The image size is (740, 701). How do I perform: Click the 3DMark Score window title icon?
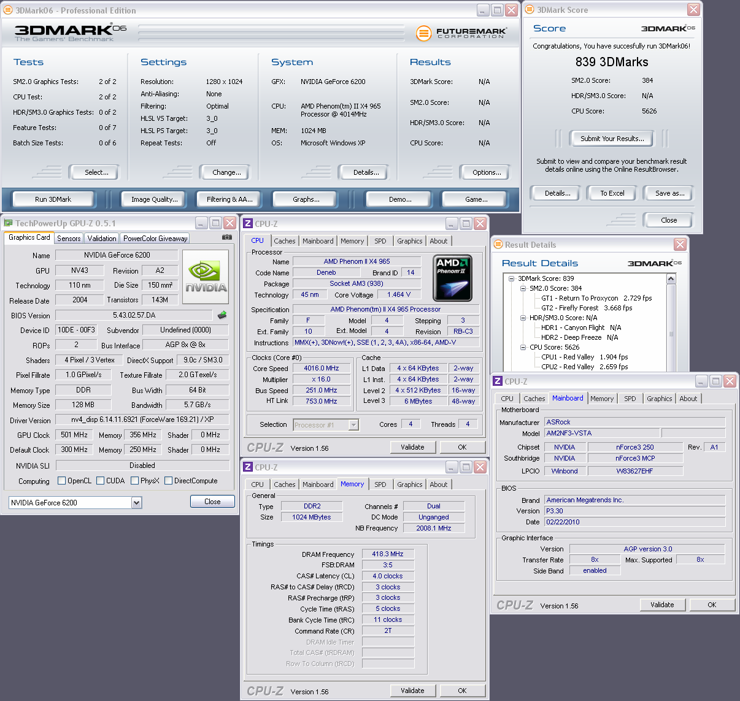tap(530, 10)
